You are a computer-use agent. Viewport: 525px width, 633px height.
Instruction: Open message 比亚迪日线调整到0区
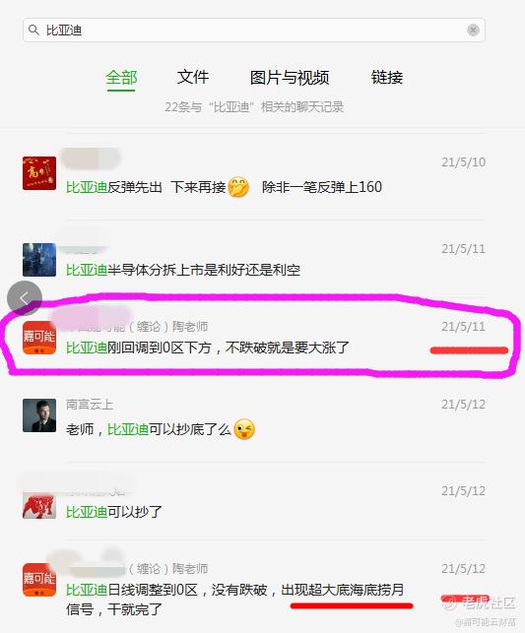[x=253, y=588]
